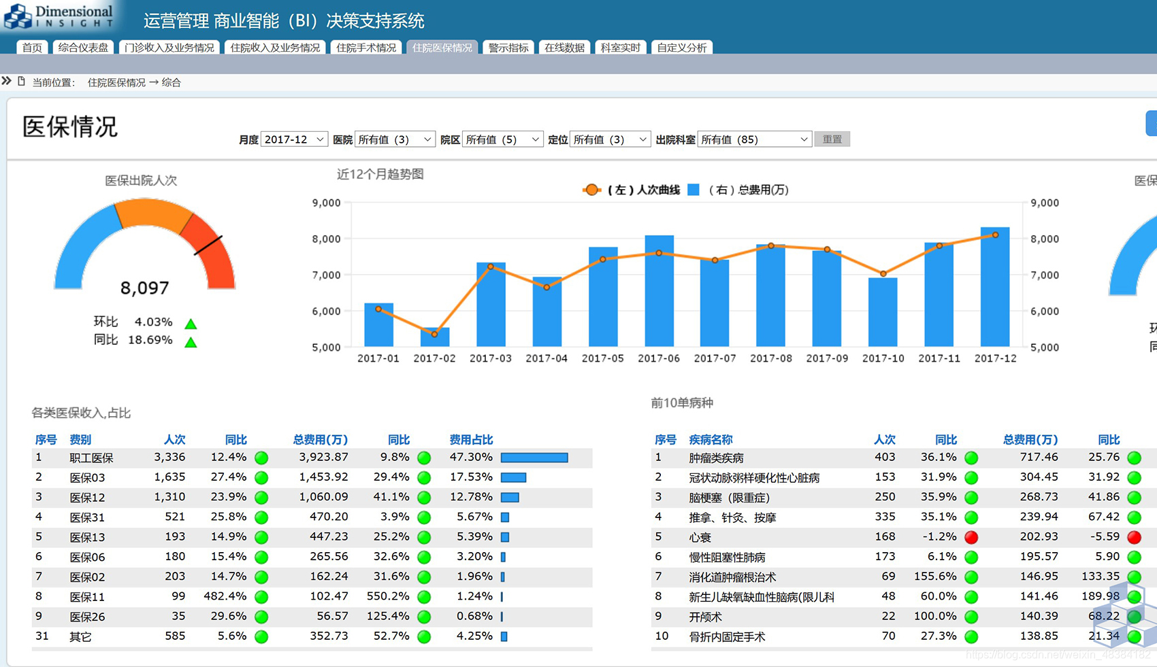Sort by the 费用占比 column header

(x=471, y=440)
